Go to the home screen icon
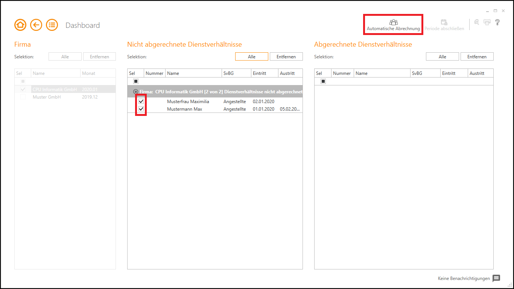Screen dimensions: 514x289 [x=20, y=25]
